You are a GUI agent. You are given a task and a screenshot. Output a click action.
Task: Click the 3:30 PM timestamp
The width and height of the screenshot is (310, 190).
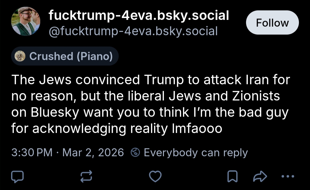[x=32, y=152]
